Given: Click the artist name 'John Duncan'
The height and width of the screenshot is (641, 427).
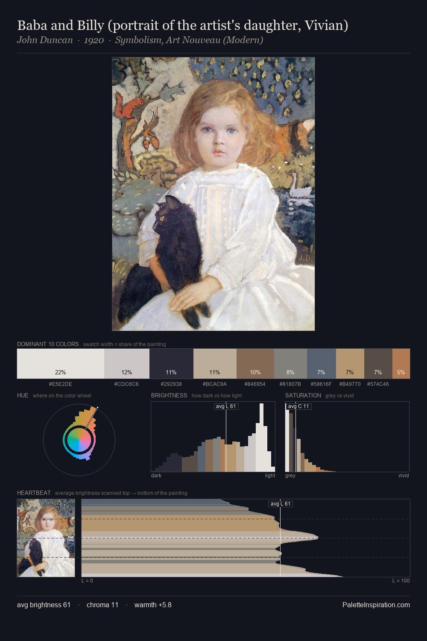Looking at the screenshot, I should coord(45,40).
